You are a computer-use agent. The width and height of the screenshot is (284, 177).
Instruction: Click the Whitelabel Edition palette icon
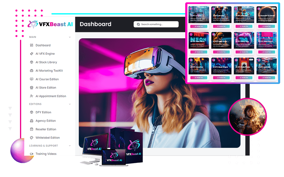(x=32, y=138)
